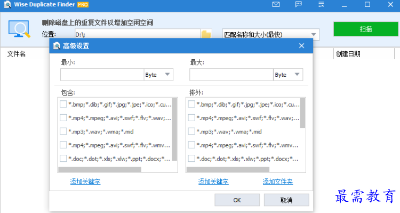The width and height of the screenshot is (400, 213).
Task: Click the PRO badge in the title bar
Action: point(83,5)
